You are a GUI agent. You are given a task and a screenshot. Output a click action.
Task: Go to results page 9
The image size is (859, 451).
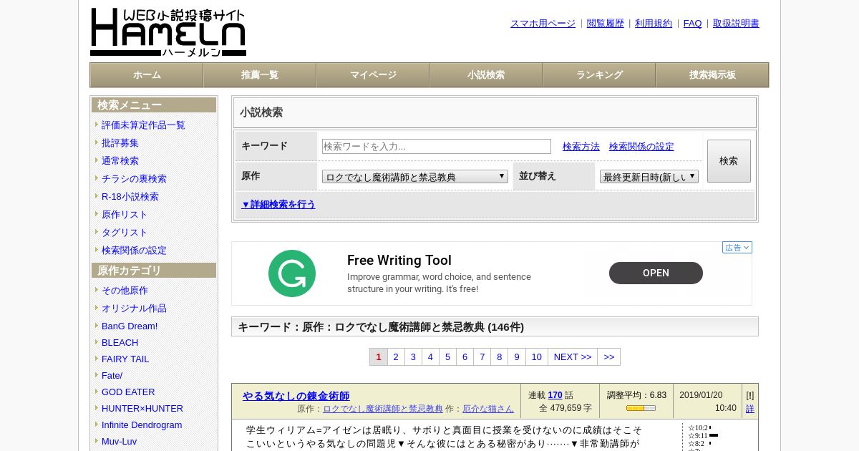point(516,357)
